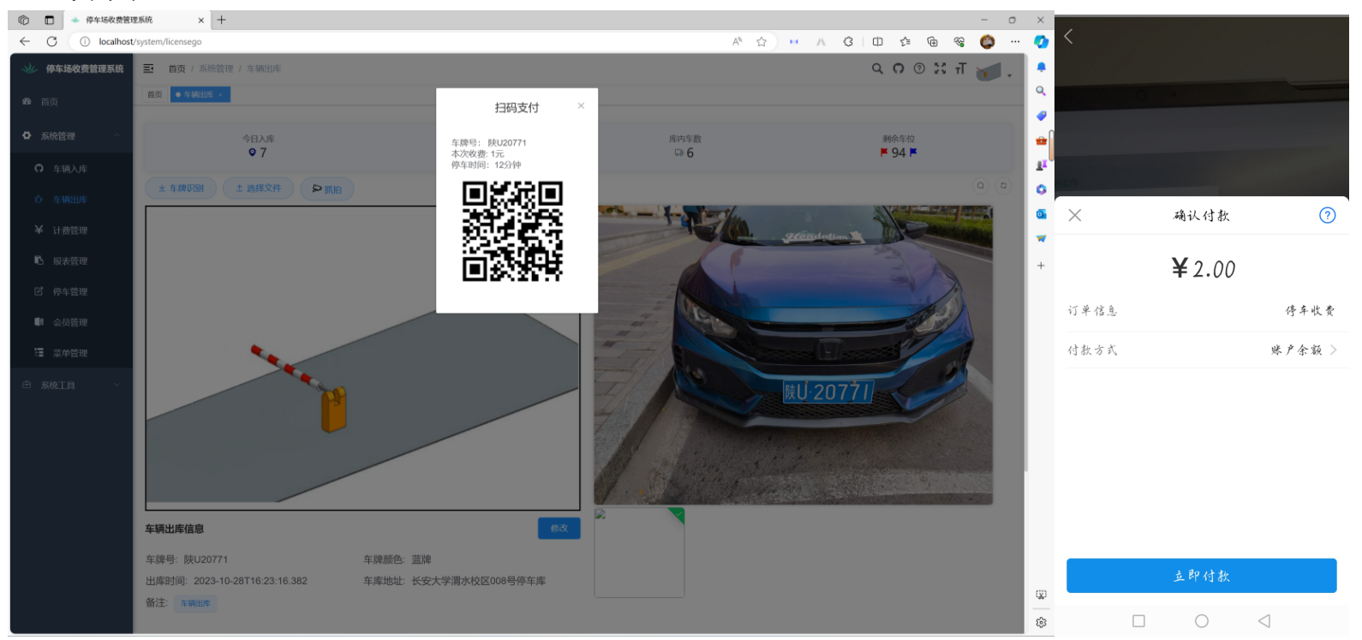
Task: Open the QR code in the payment dialog
Action: click(512, 231)
